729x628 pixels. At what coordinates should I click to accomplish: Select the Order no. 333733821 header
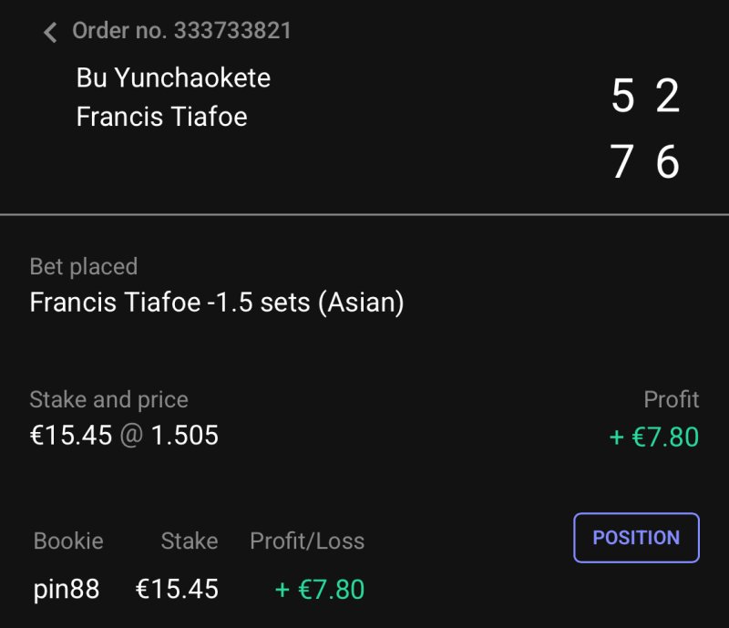click(181, 31)
